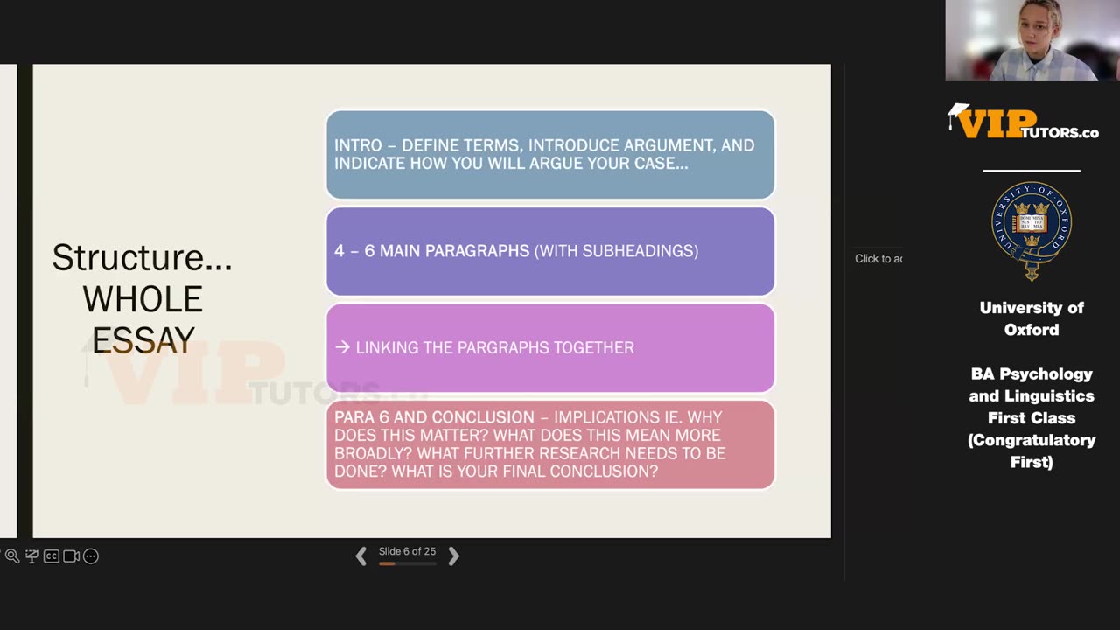Viewport: 1120px width, 630px height.
Task: Click the VIP Tutors.co logo
Action: [1024, 122]
